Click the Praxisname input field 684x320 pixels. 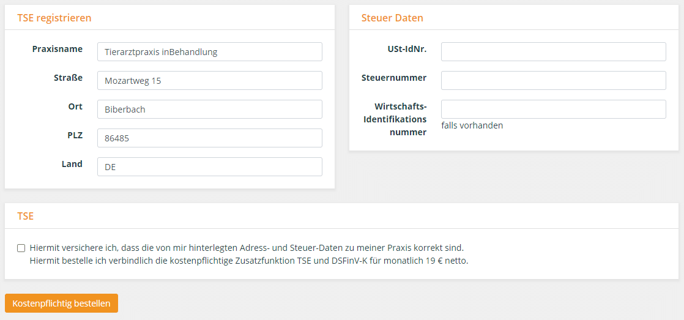210,52
